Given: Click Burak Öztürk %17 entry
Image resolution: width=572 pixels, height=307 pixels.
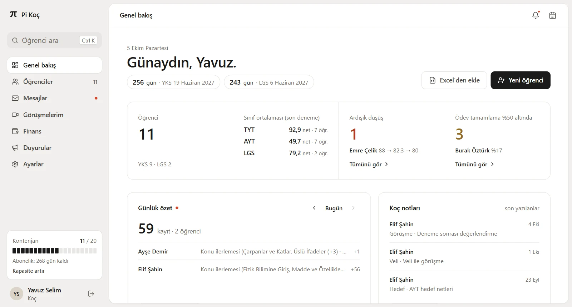Looking at the screenshot, I should [x=479, y=151].
